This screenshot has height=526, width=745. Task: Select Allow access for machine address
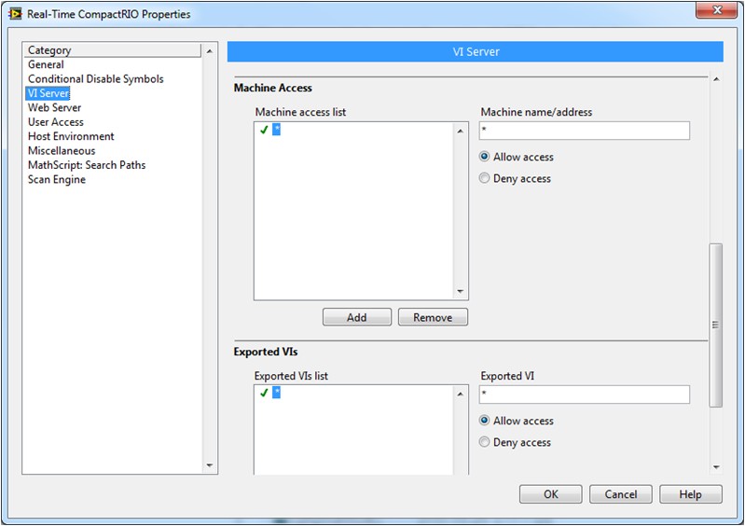click(485, 157)
